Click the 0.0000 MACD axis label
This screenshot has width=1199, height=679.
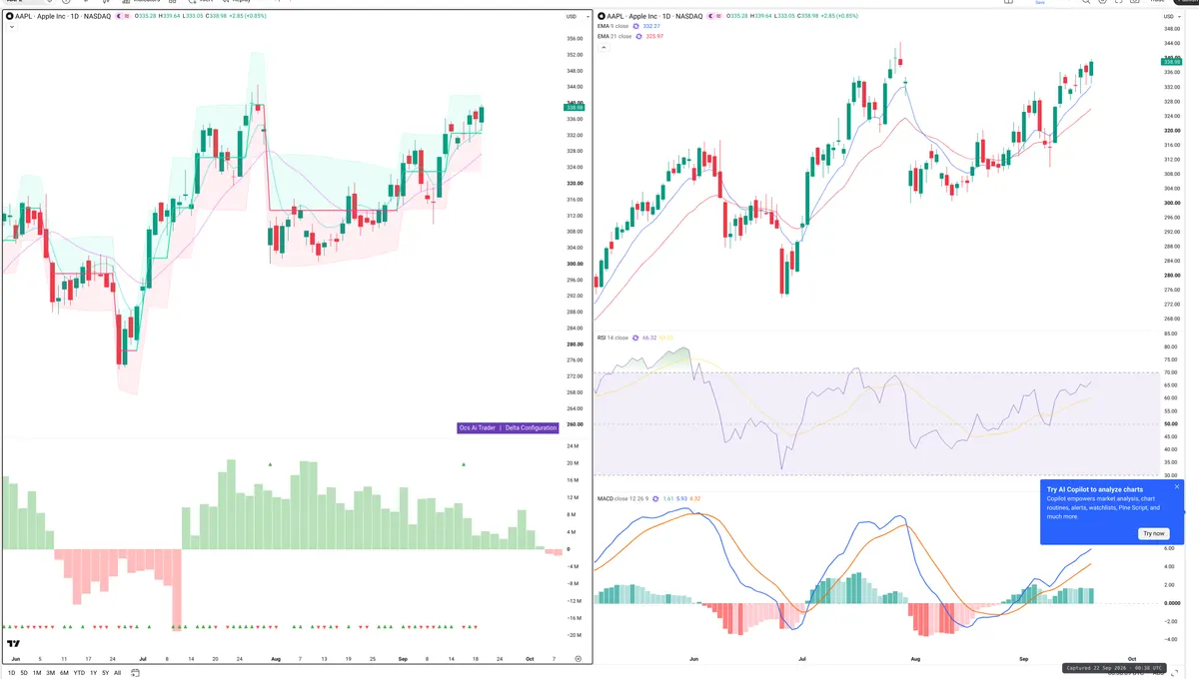point(1171,603)
